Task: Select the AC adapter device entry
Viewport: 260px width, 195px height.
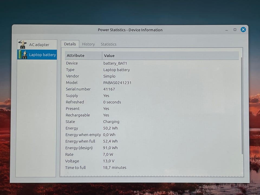Action: [37, 45]
